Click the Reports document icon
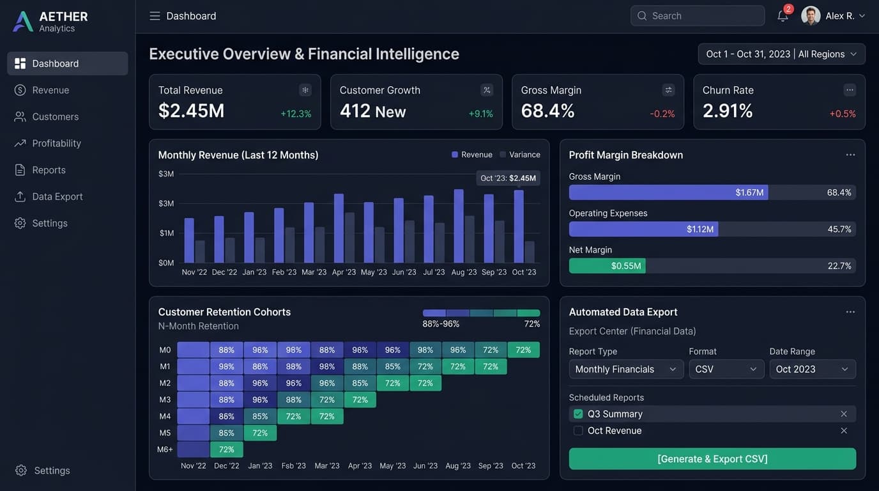This screenshot has height=491, width=879. coord(20,170)
